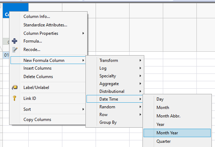Image resolution: width=215 pixels, height=147 pixels.
Task: Choose Delete Columns option
Action: (38, 77)
